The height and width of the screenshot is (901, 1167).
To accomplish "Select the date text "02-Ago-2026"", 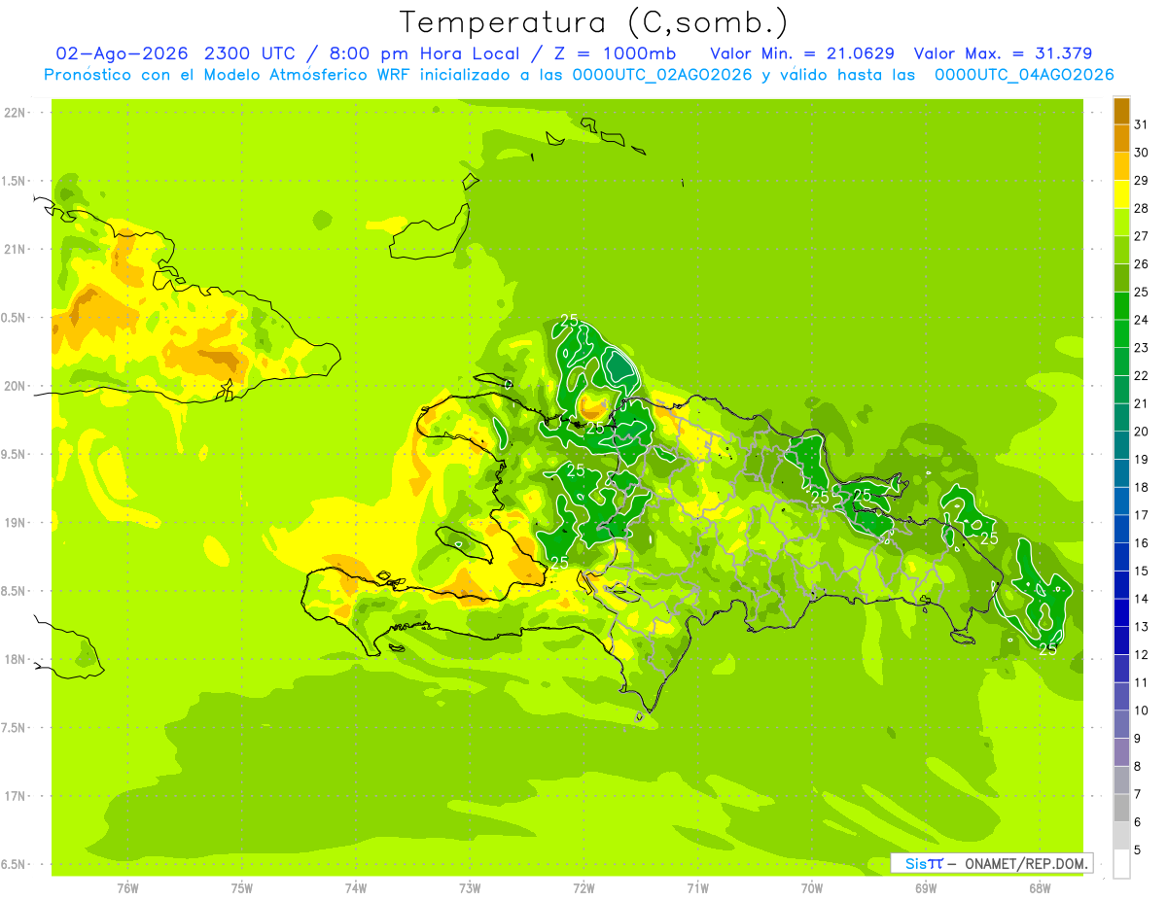I will point(121,53).
